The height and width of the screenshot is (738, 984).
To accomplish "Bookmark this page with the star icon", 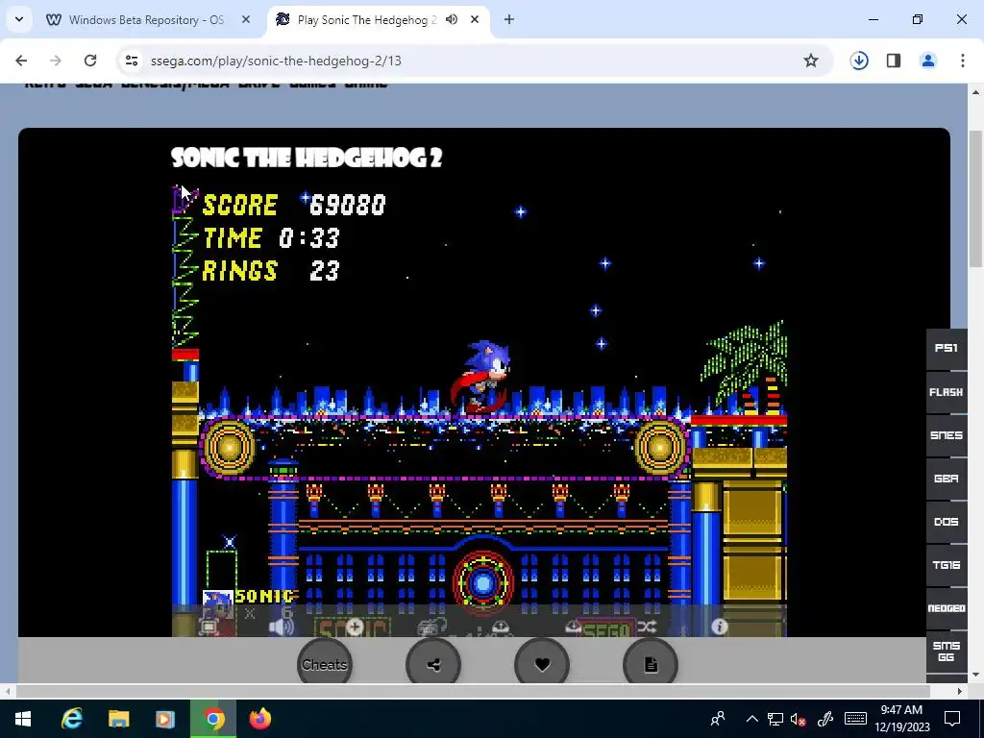I will point(811,61).
